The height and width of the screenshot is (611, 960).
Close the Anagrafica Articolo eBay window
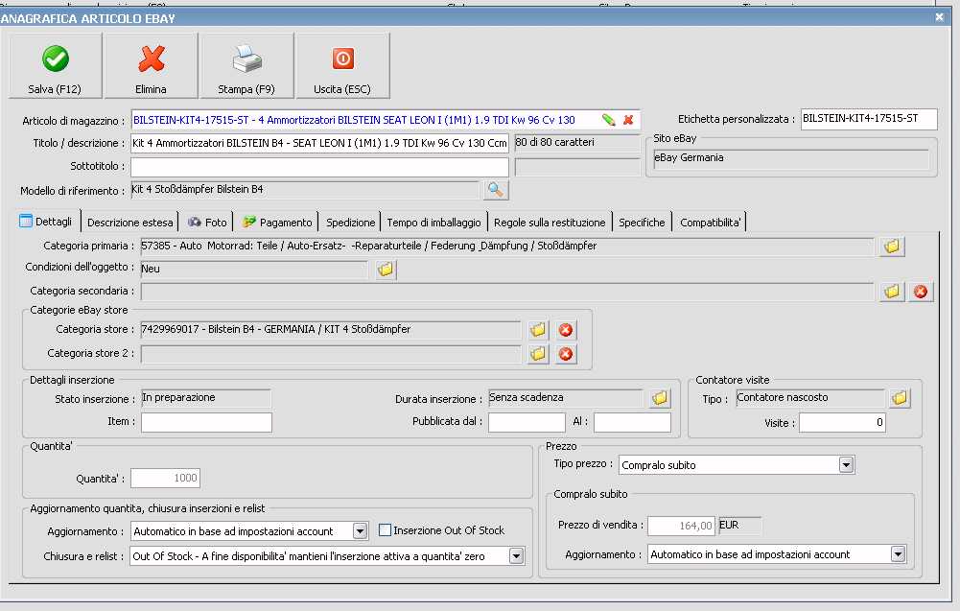(x=939, y=17)
